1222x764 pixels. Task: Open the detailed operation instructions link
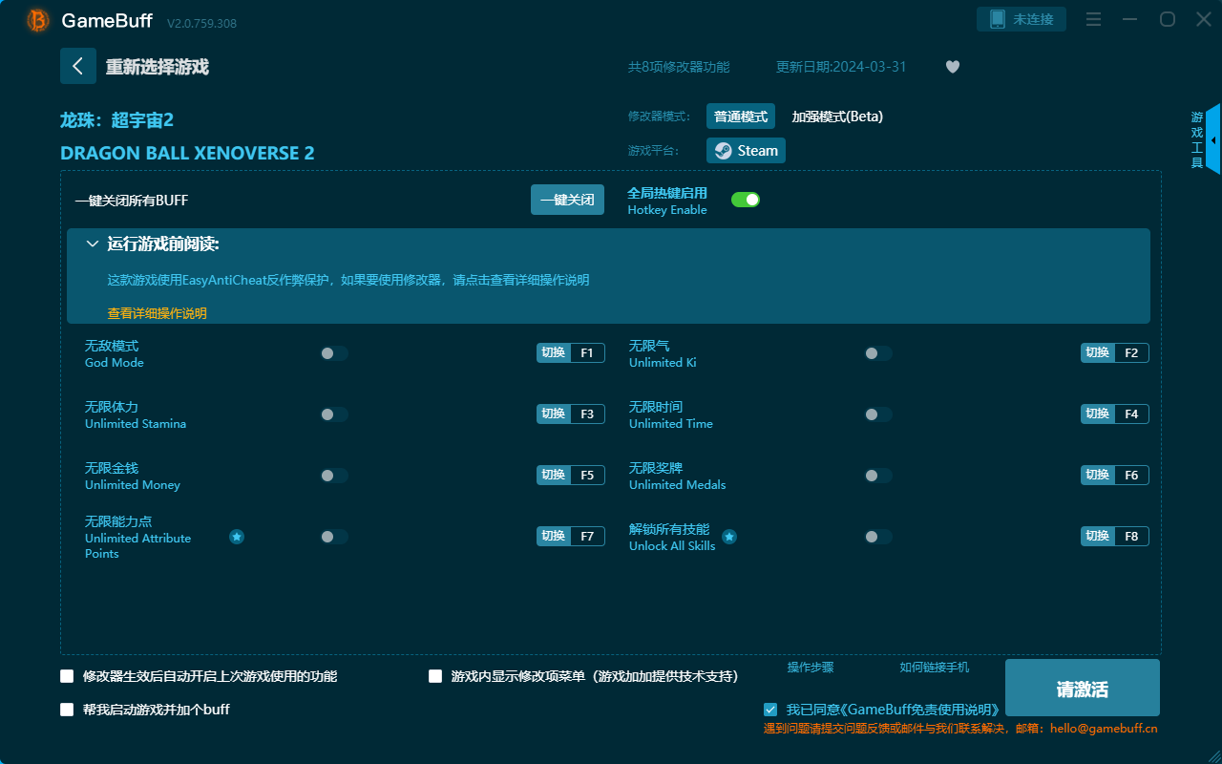click(x=158, y=313)
